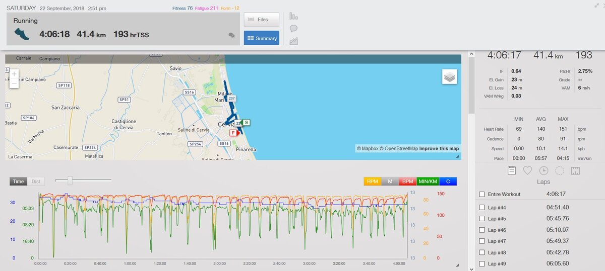Open the Files button
Image resolution: width=605 pixels, height=271 pixels.
click(x=262, y=20)
